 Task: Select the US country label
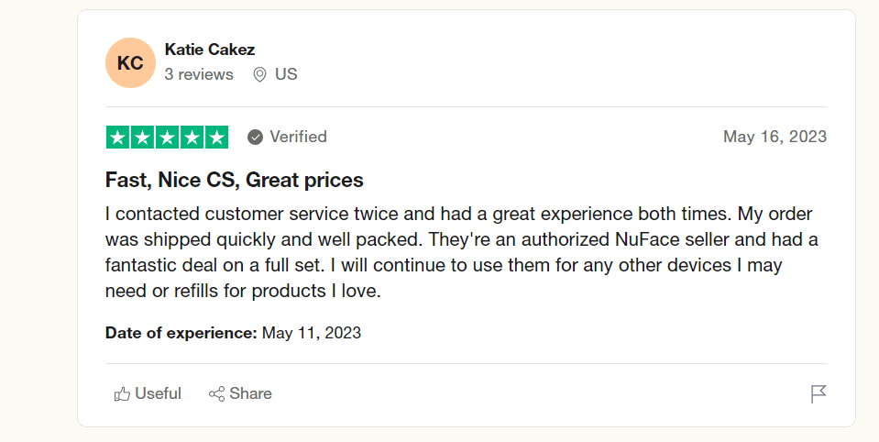tap(286, 74)
